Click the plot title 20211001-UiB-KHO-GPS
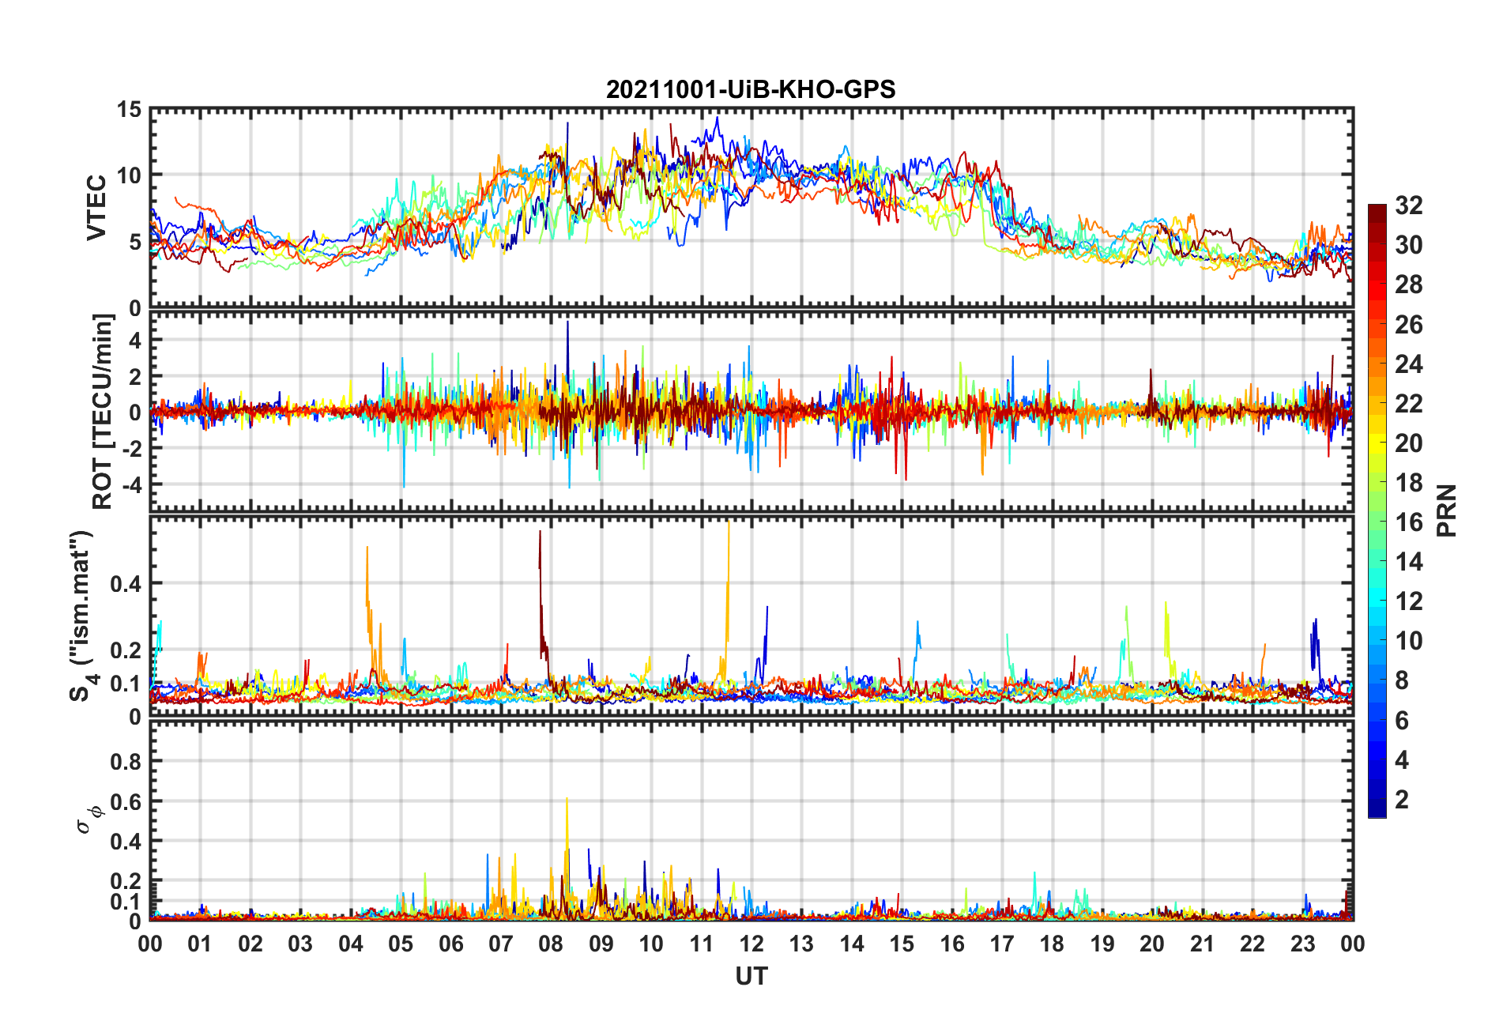The width and height of the screenshot is (1503, 1021). click(751, 89)
